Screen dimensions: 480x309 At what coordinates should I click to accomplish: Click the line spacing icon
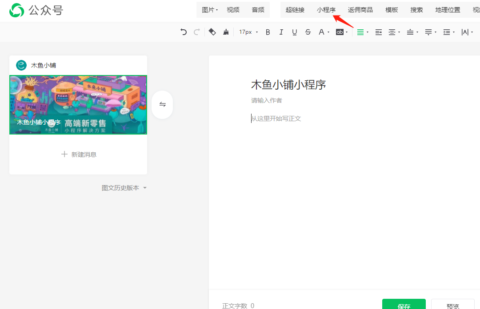coord(447,32)
